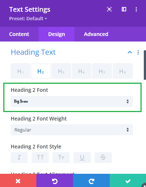Undo the last change
This screenshot has height=187, width=146.
pos(55,180)
